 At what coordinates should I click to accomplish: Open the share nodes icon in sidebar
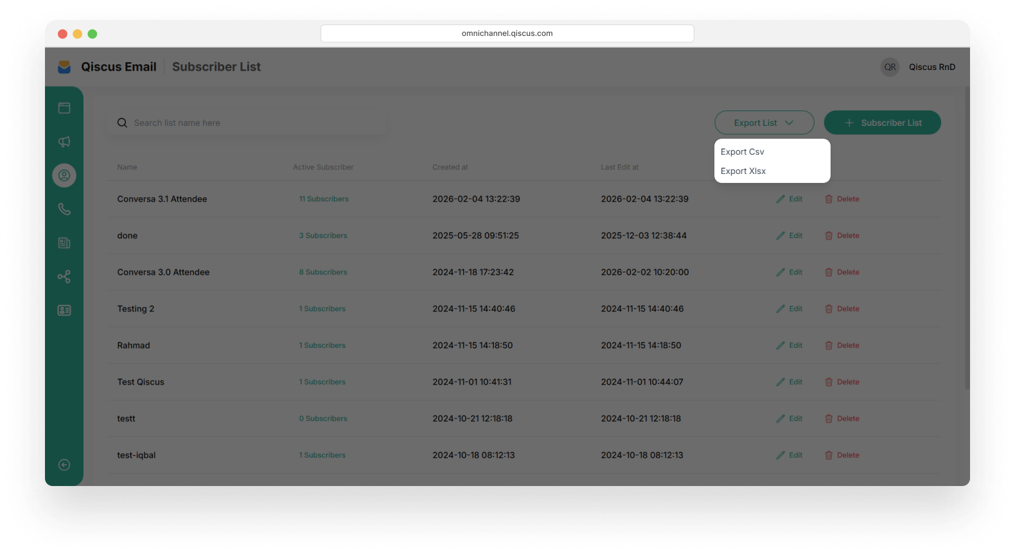tap(64, 277)
